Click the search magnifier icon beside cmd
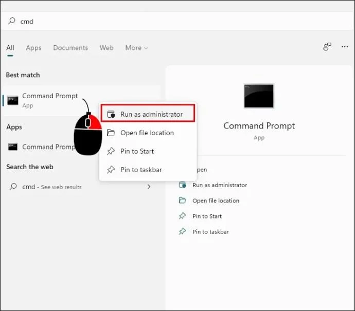The width and height of the screenshot is (355, 311). tap(11, 21)
